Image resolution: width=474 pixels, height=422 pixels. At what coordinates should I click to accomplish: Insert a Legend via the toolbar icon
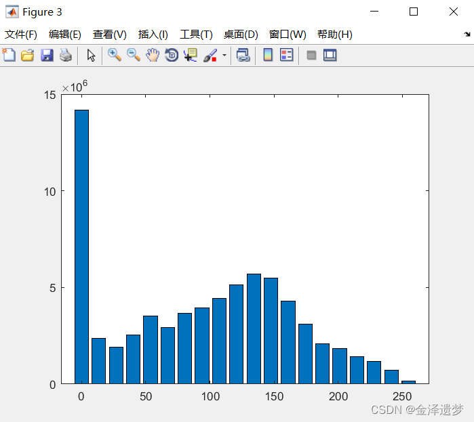pyautogui.click(x=287, y=55)
